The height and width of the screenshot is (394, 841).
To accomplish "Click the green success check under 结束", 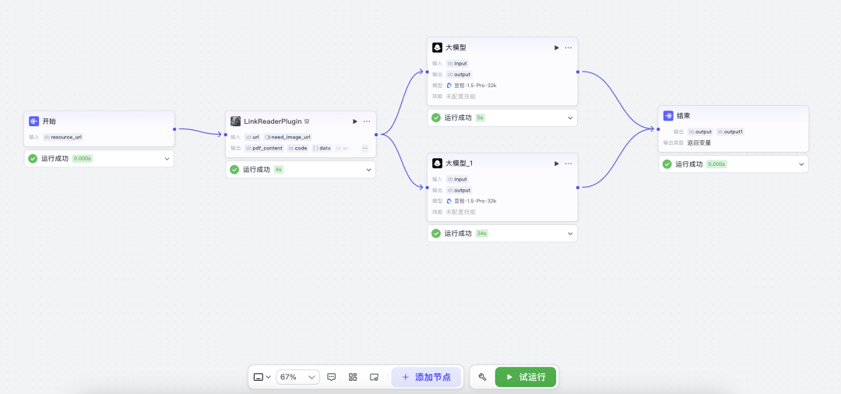I will [x=667, y=164].
